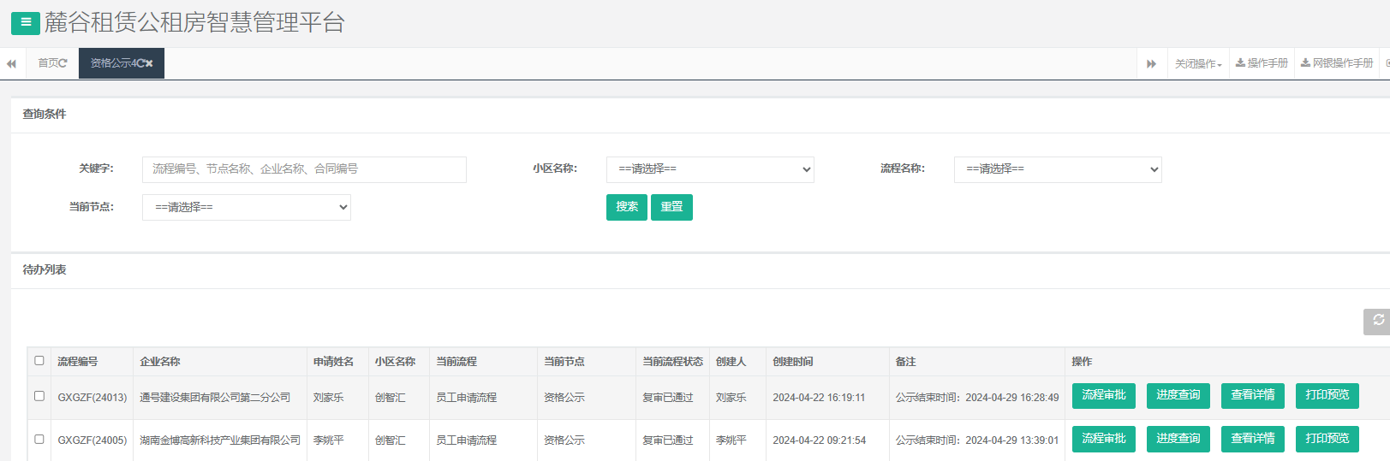Toggle the select-all checkbox in table header
The image size is (1390, 461).
pyautogui.click(x=39, y=361)
